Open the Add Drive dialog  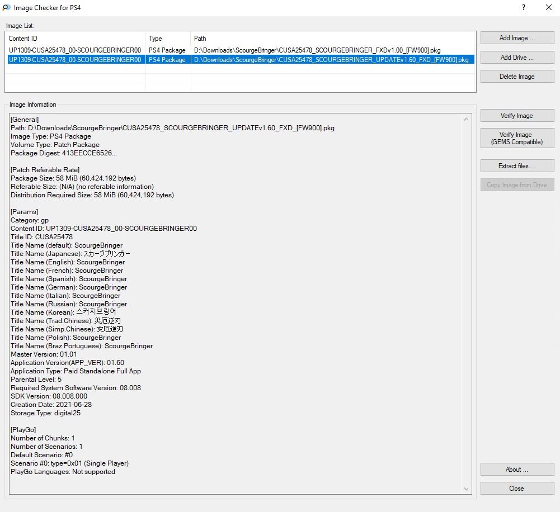517,58
